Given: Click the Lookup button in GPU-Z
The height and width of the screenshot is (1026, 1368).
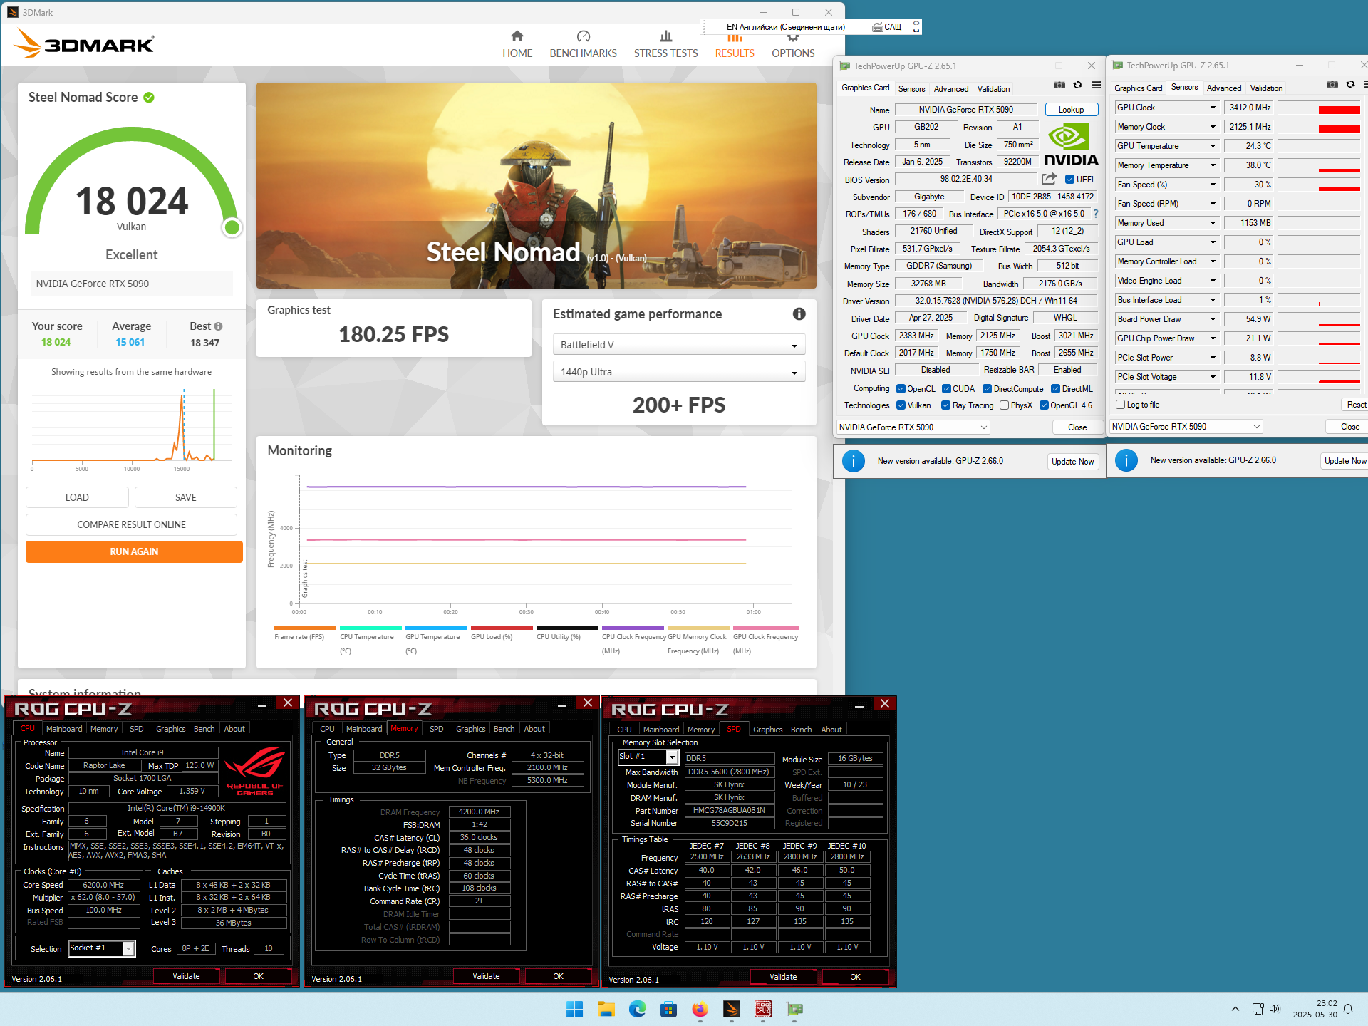Looking at the screenshot, I should point(1071,110).
